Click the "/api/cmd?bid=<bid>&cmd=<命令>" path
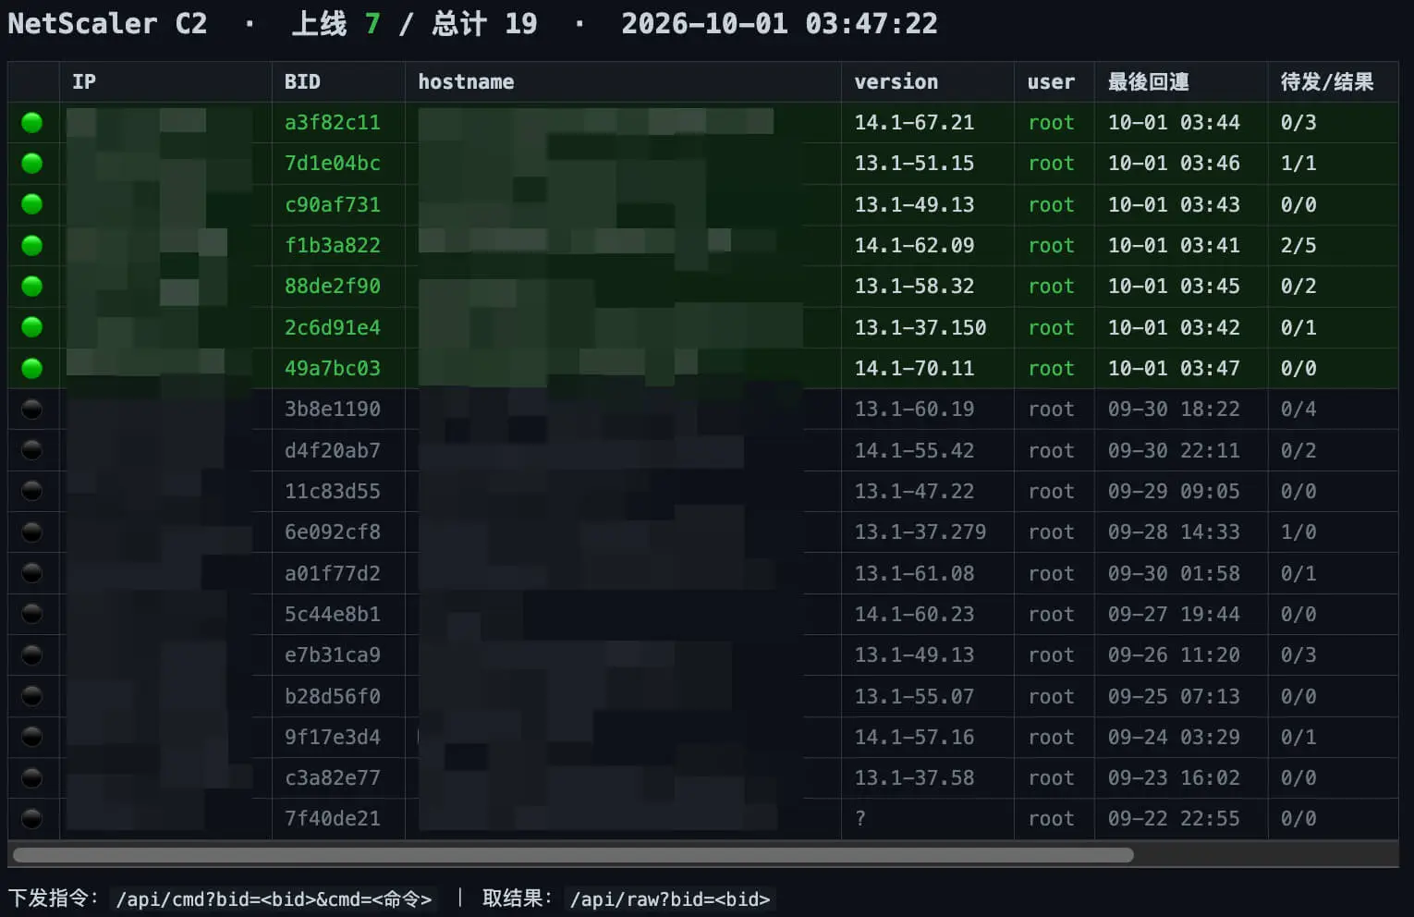1414x917 pixels. pyautogui.click(x=274, y=899)
